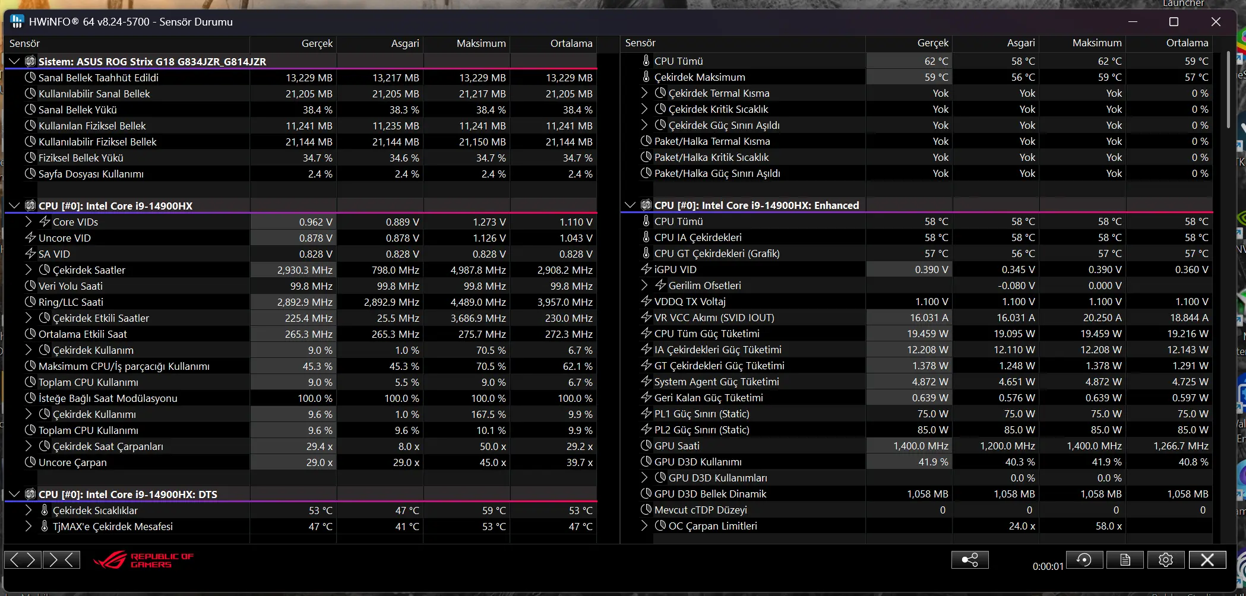Start logging with the document icon
The height and width of the screenshot is (596, 1246).
click(1125, 560)
